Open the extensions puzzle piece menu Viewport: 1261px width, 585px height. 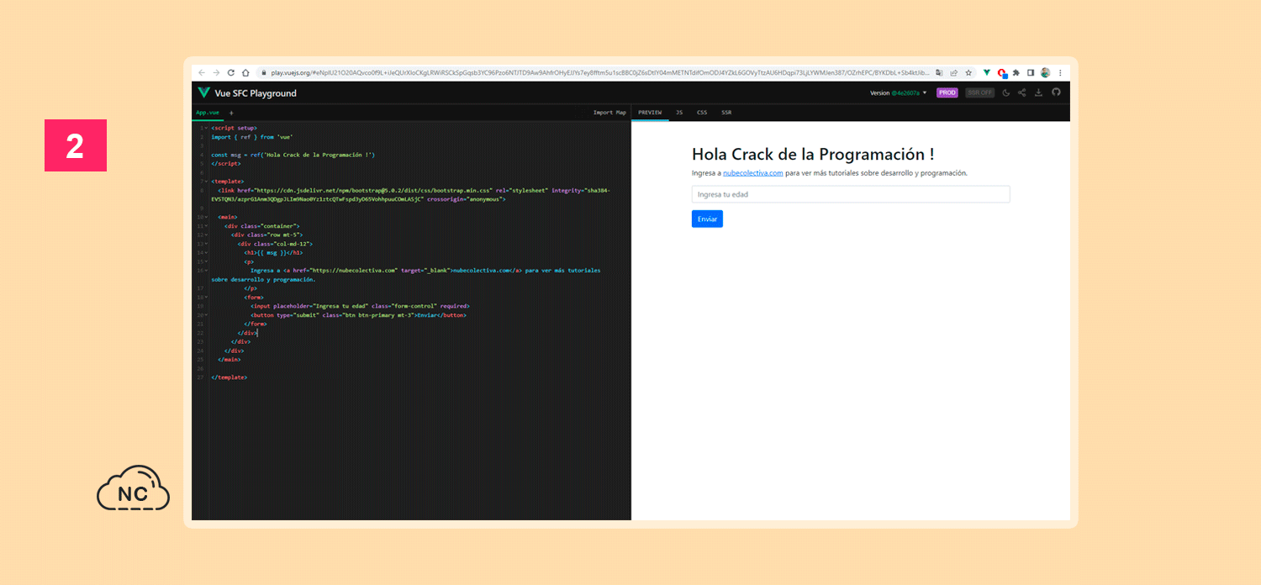click(x=1016, y=73)
